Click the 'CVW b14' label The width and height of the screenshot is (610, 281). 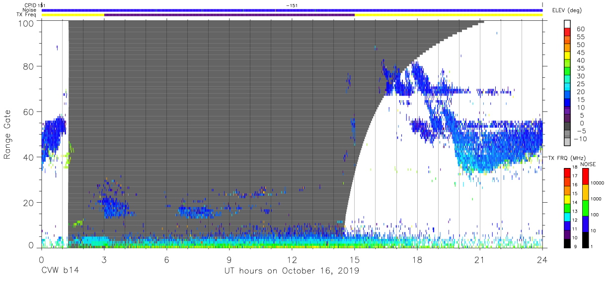[60, 271]
